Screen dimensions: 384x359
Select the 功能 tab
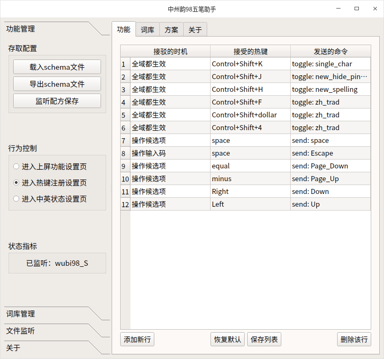(124, 29)
